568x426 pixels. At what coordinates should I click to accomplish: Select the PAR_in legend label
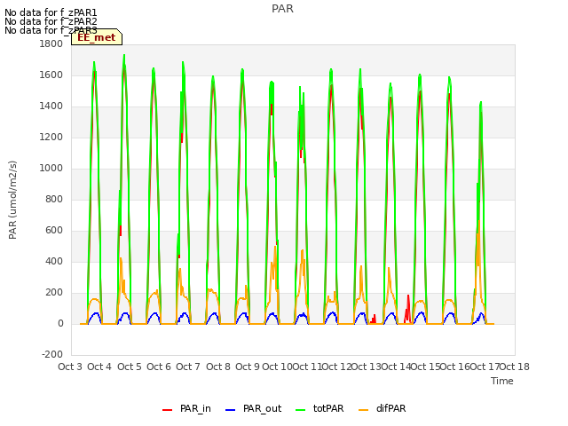click(195, 408)
